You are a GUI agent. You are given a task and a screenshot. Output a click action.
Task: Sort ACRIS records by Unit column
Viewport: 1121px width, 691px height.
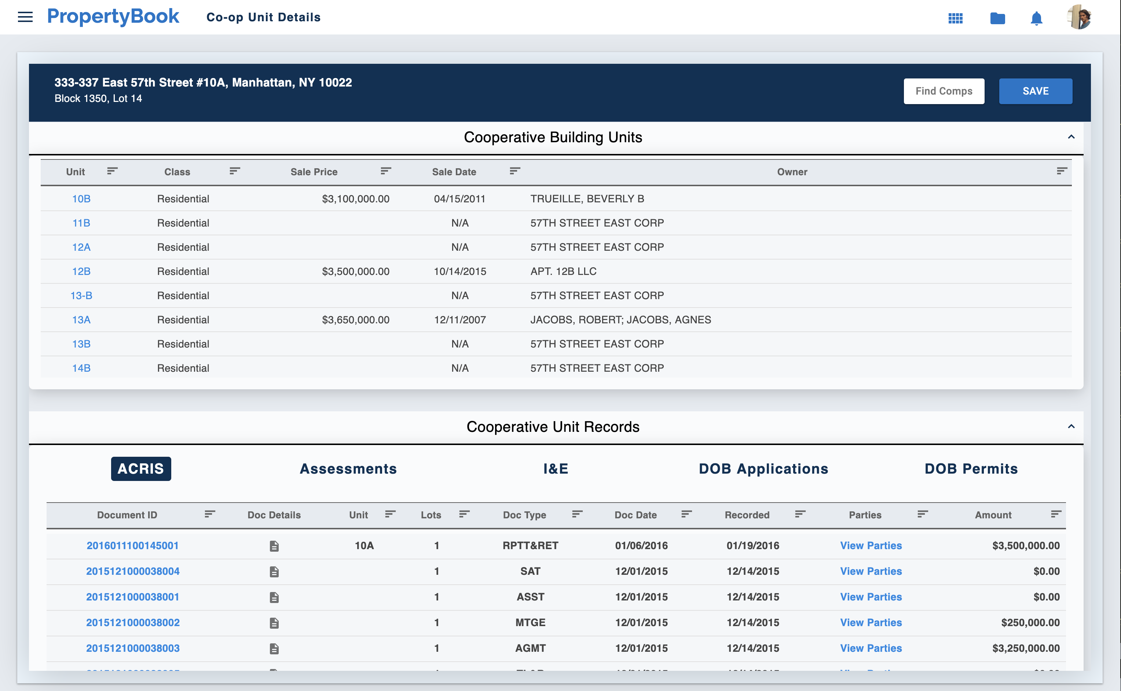point(391,514)
